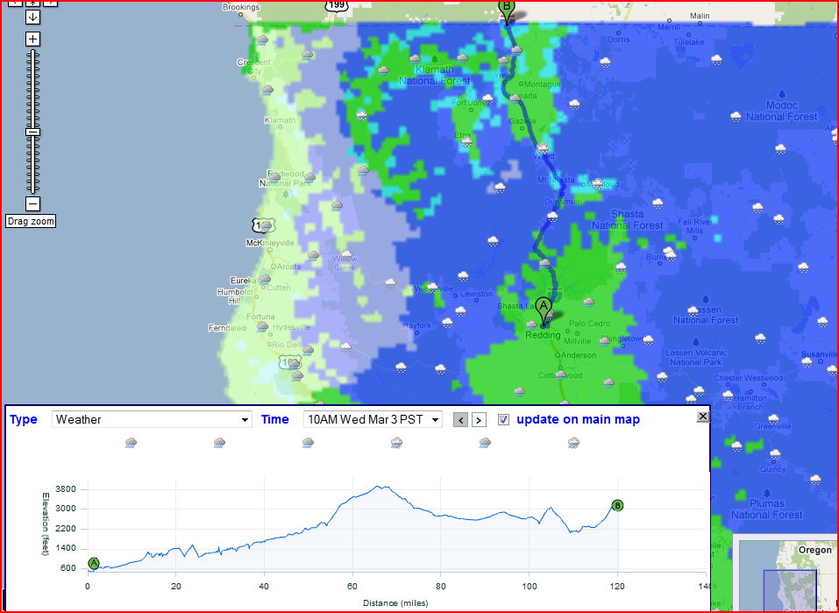Open the Type dropdown showing Weather
Screen dimensions: 839x613
pos(152,419)
